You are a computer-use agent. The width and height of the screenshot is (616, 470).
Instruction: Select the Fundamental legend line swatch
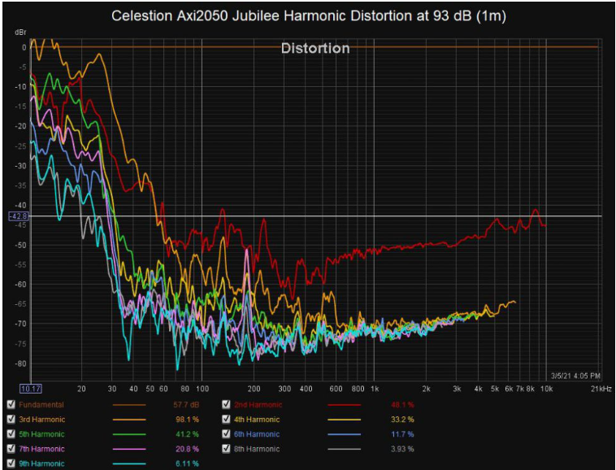tap(129, 405)
